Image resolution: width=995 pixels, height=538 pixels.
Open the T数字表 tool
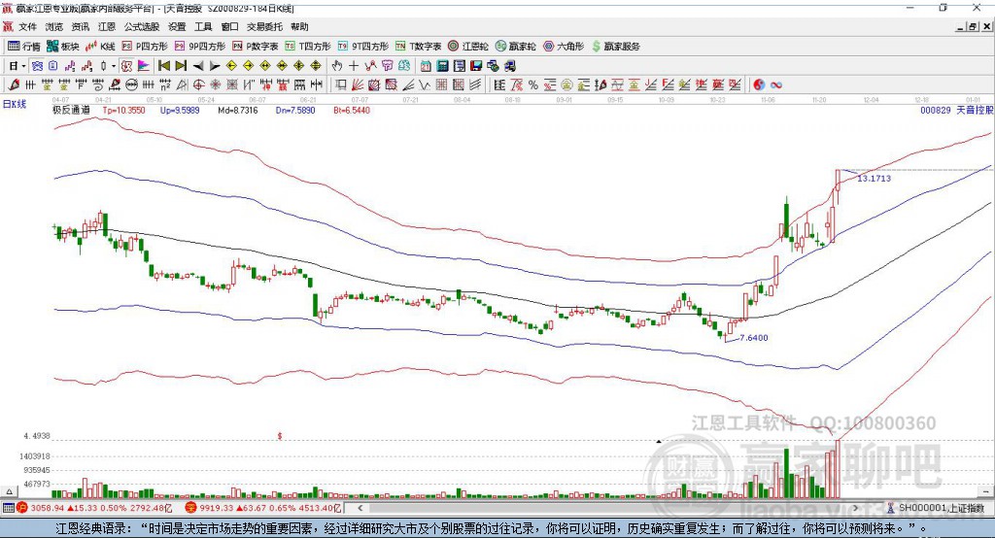[x=418, y=47]
